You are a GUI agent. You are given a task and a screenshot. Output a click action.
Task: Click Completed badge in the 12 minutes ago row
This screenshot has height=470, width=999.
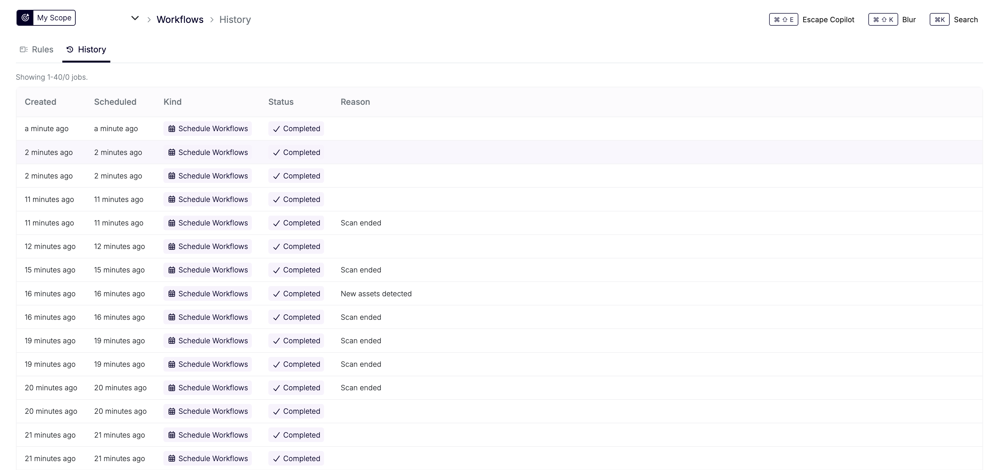tap(296, 246)
